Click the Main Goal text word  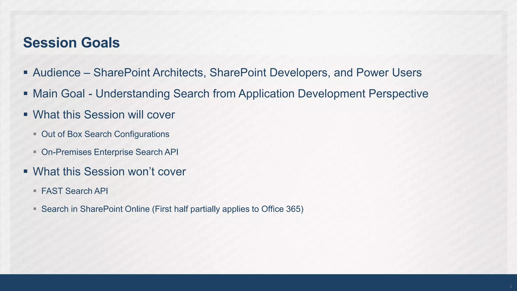pyautogui.click(x=59, y=94)
